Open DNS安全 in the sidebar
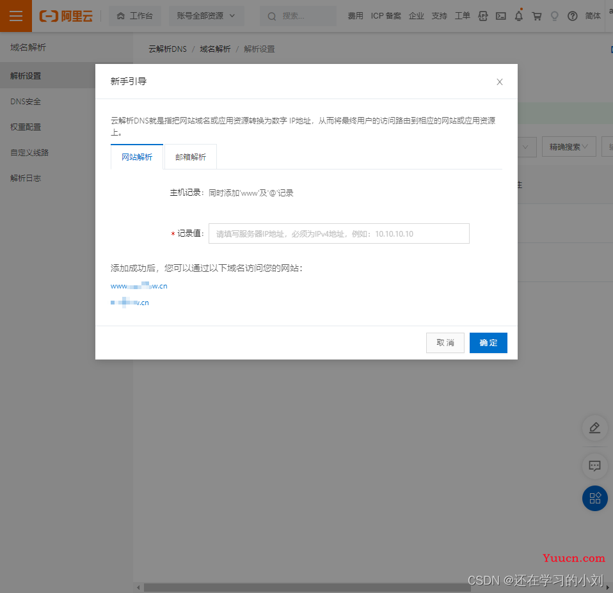This screenshot has height=593, width=613. point(26,102)
